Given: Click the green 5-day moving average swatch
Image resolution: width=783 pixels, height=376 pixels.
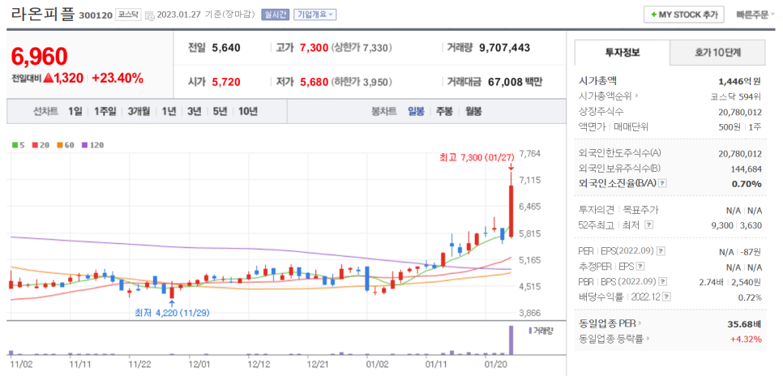Looking at the screenshot, I should coord(15,145).
